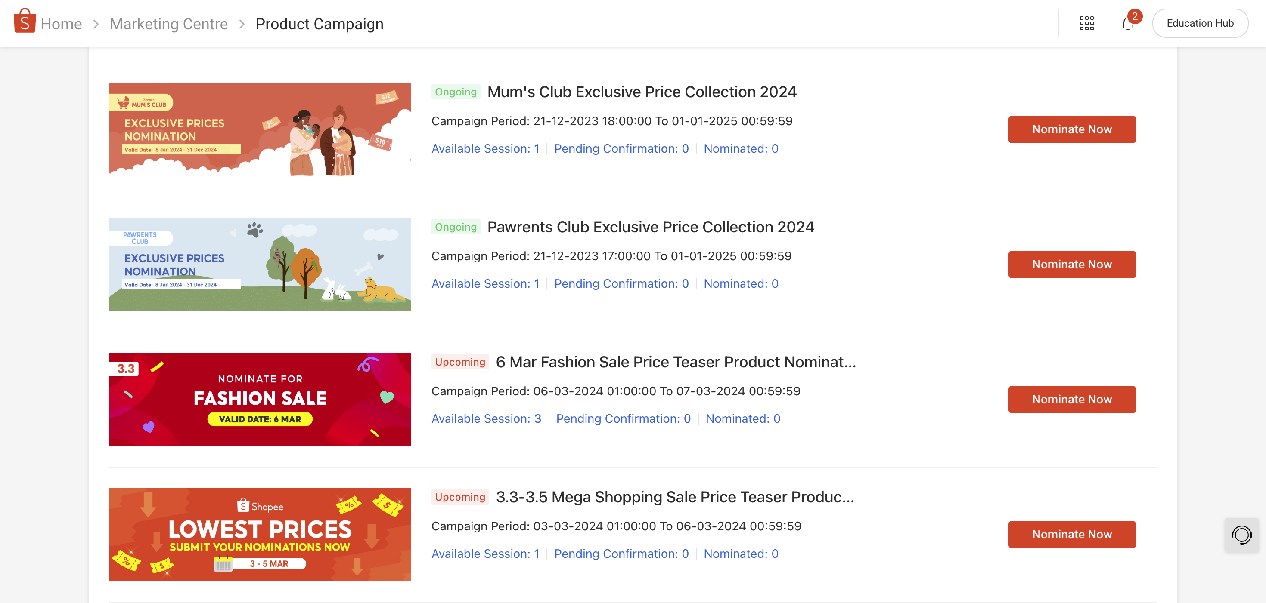1266x603 pixels.
Task: View Available Session for Mega Shopping Sale
Action: coord(485,554)
